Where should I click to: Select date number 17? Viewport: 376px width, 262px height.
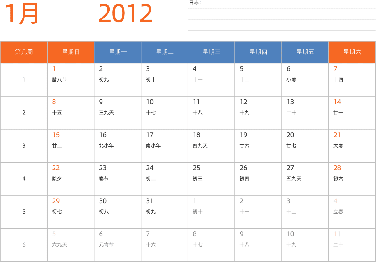click(x=150, y=135)
